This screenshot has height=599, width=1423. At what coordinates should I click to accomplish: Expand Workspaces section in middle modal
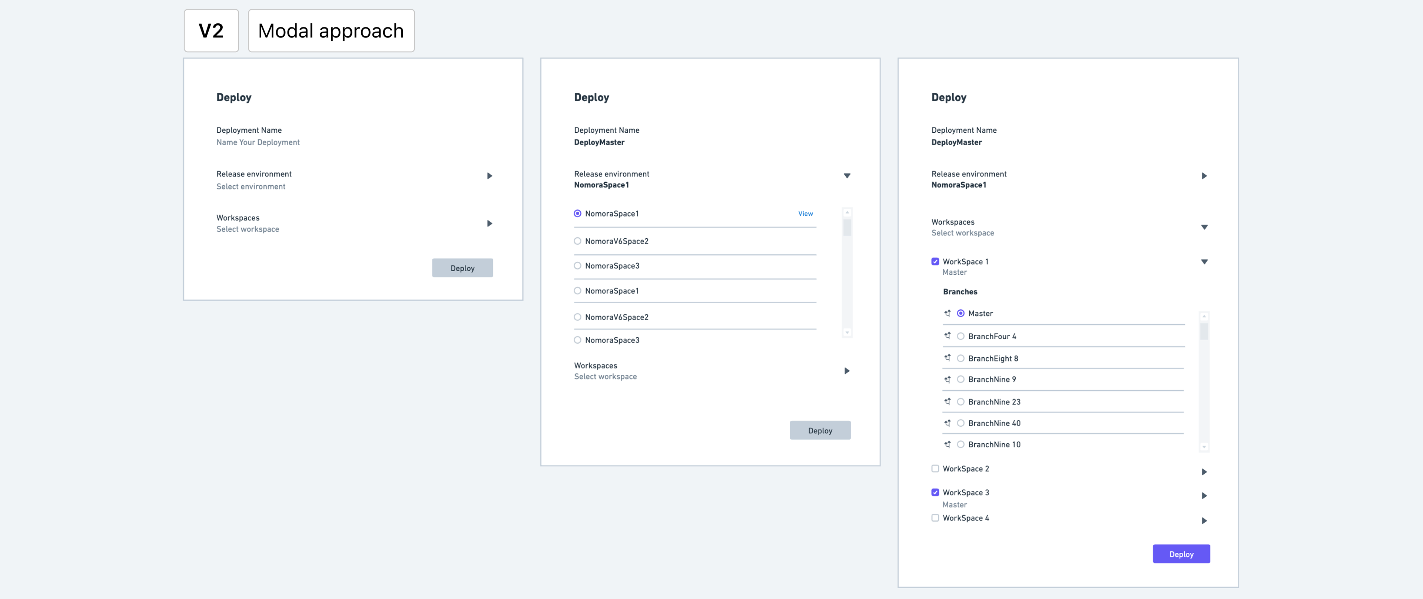[x=847, y=371]
